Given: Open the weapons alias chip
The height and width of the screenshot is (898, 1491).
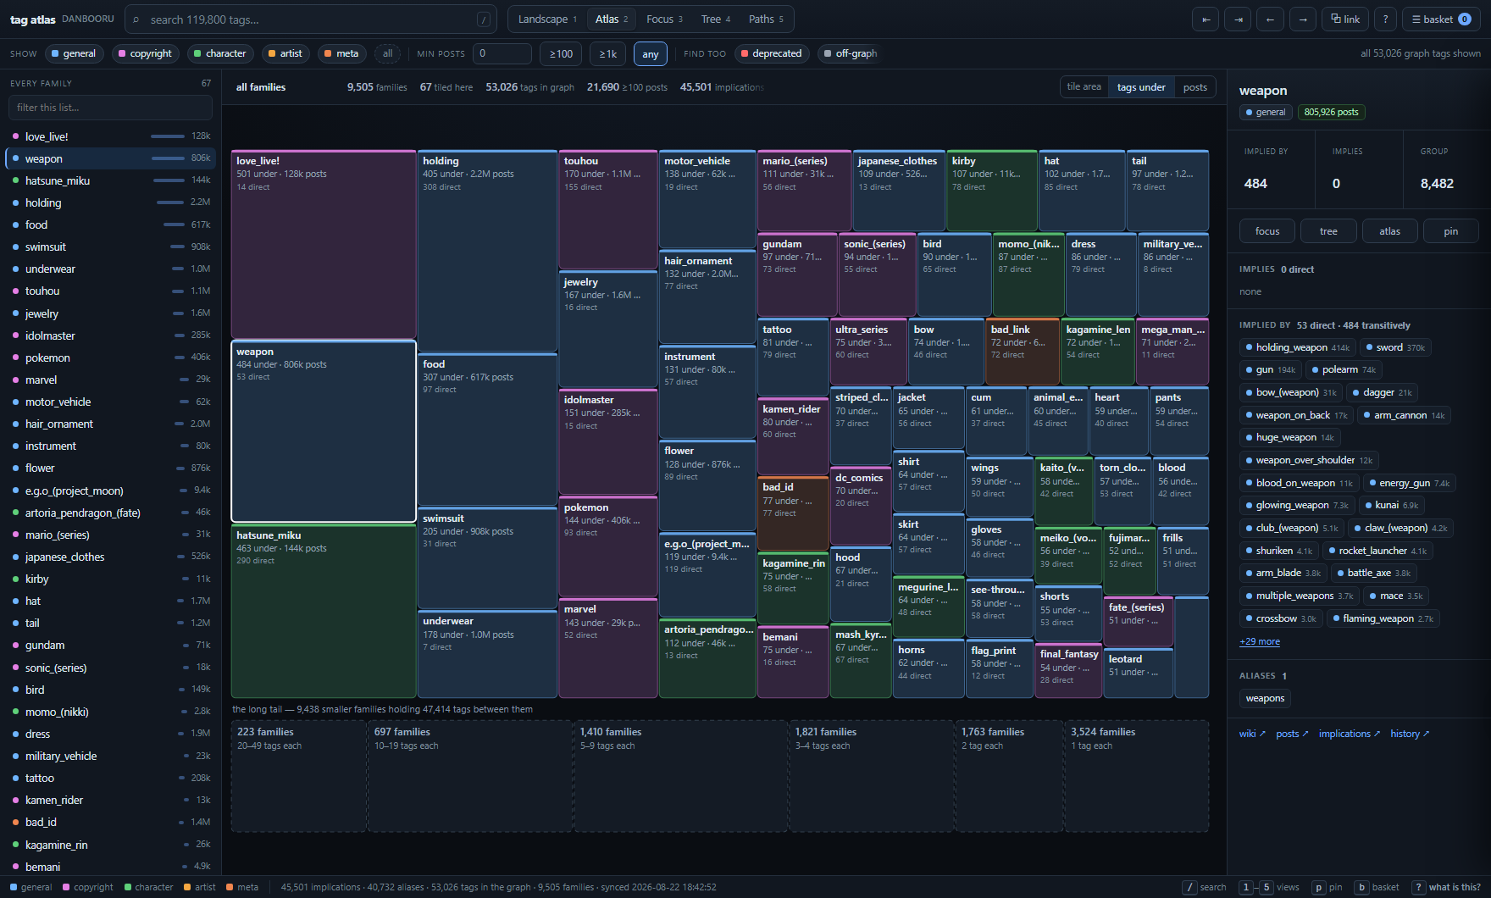Looking at the screenshot, I should [x=1265, y=698].
